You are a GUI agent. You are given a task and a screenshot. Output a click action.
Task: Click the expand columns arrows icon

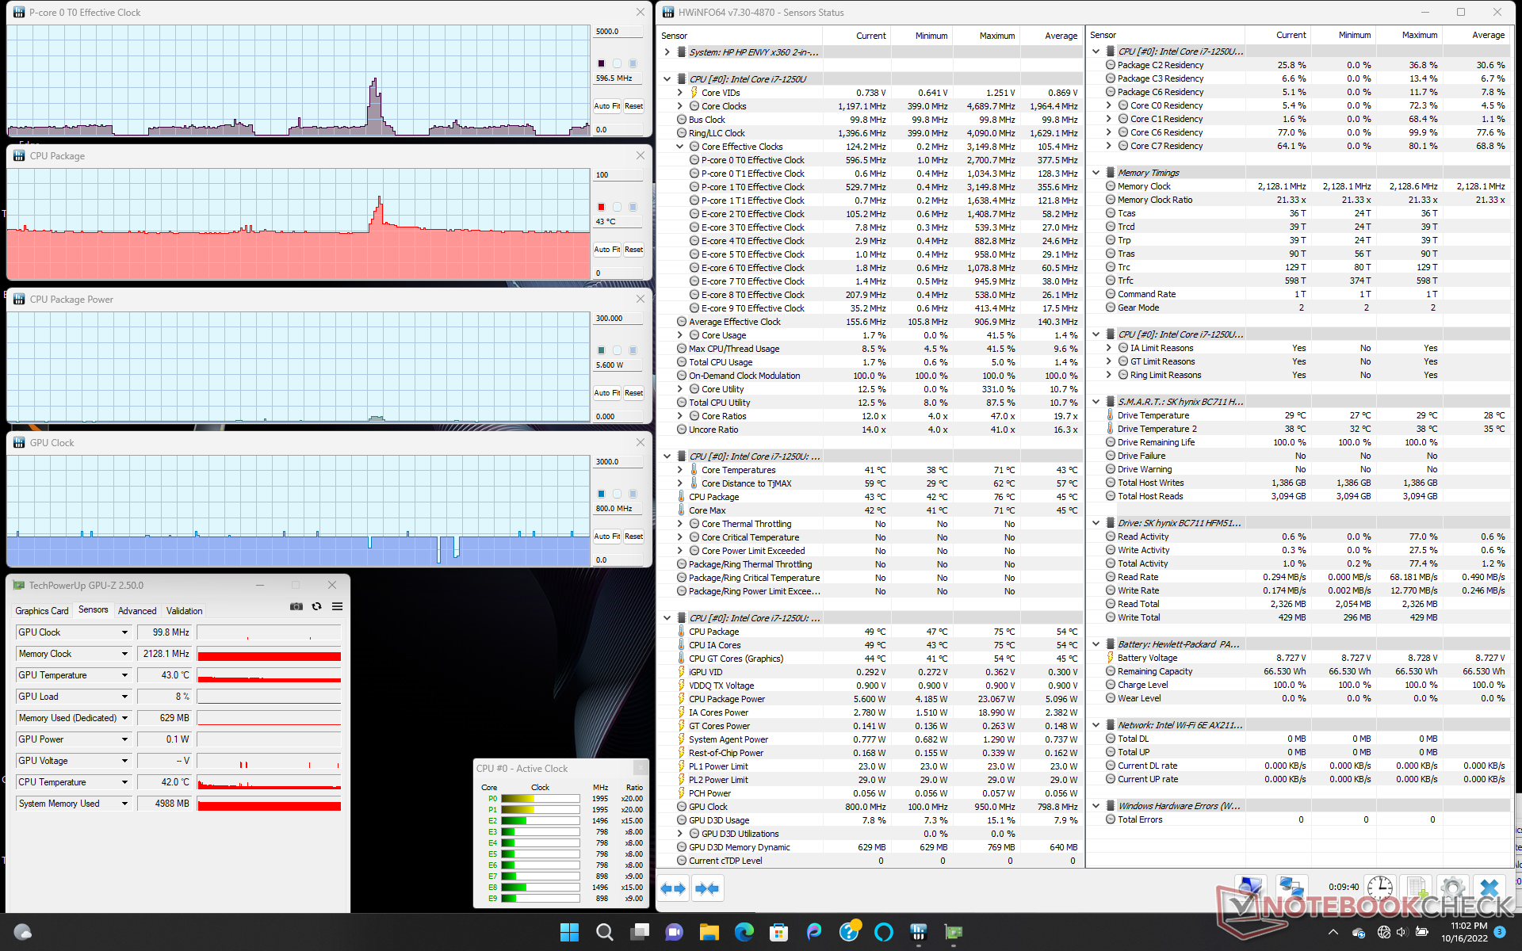click(673, 888)
